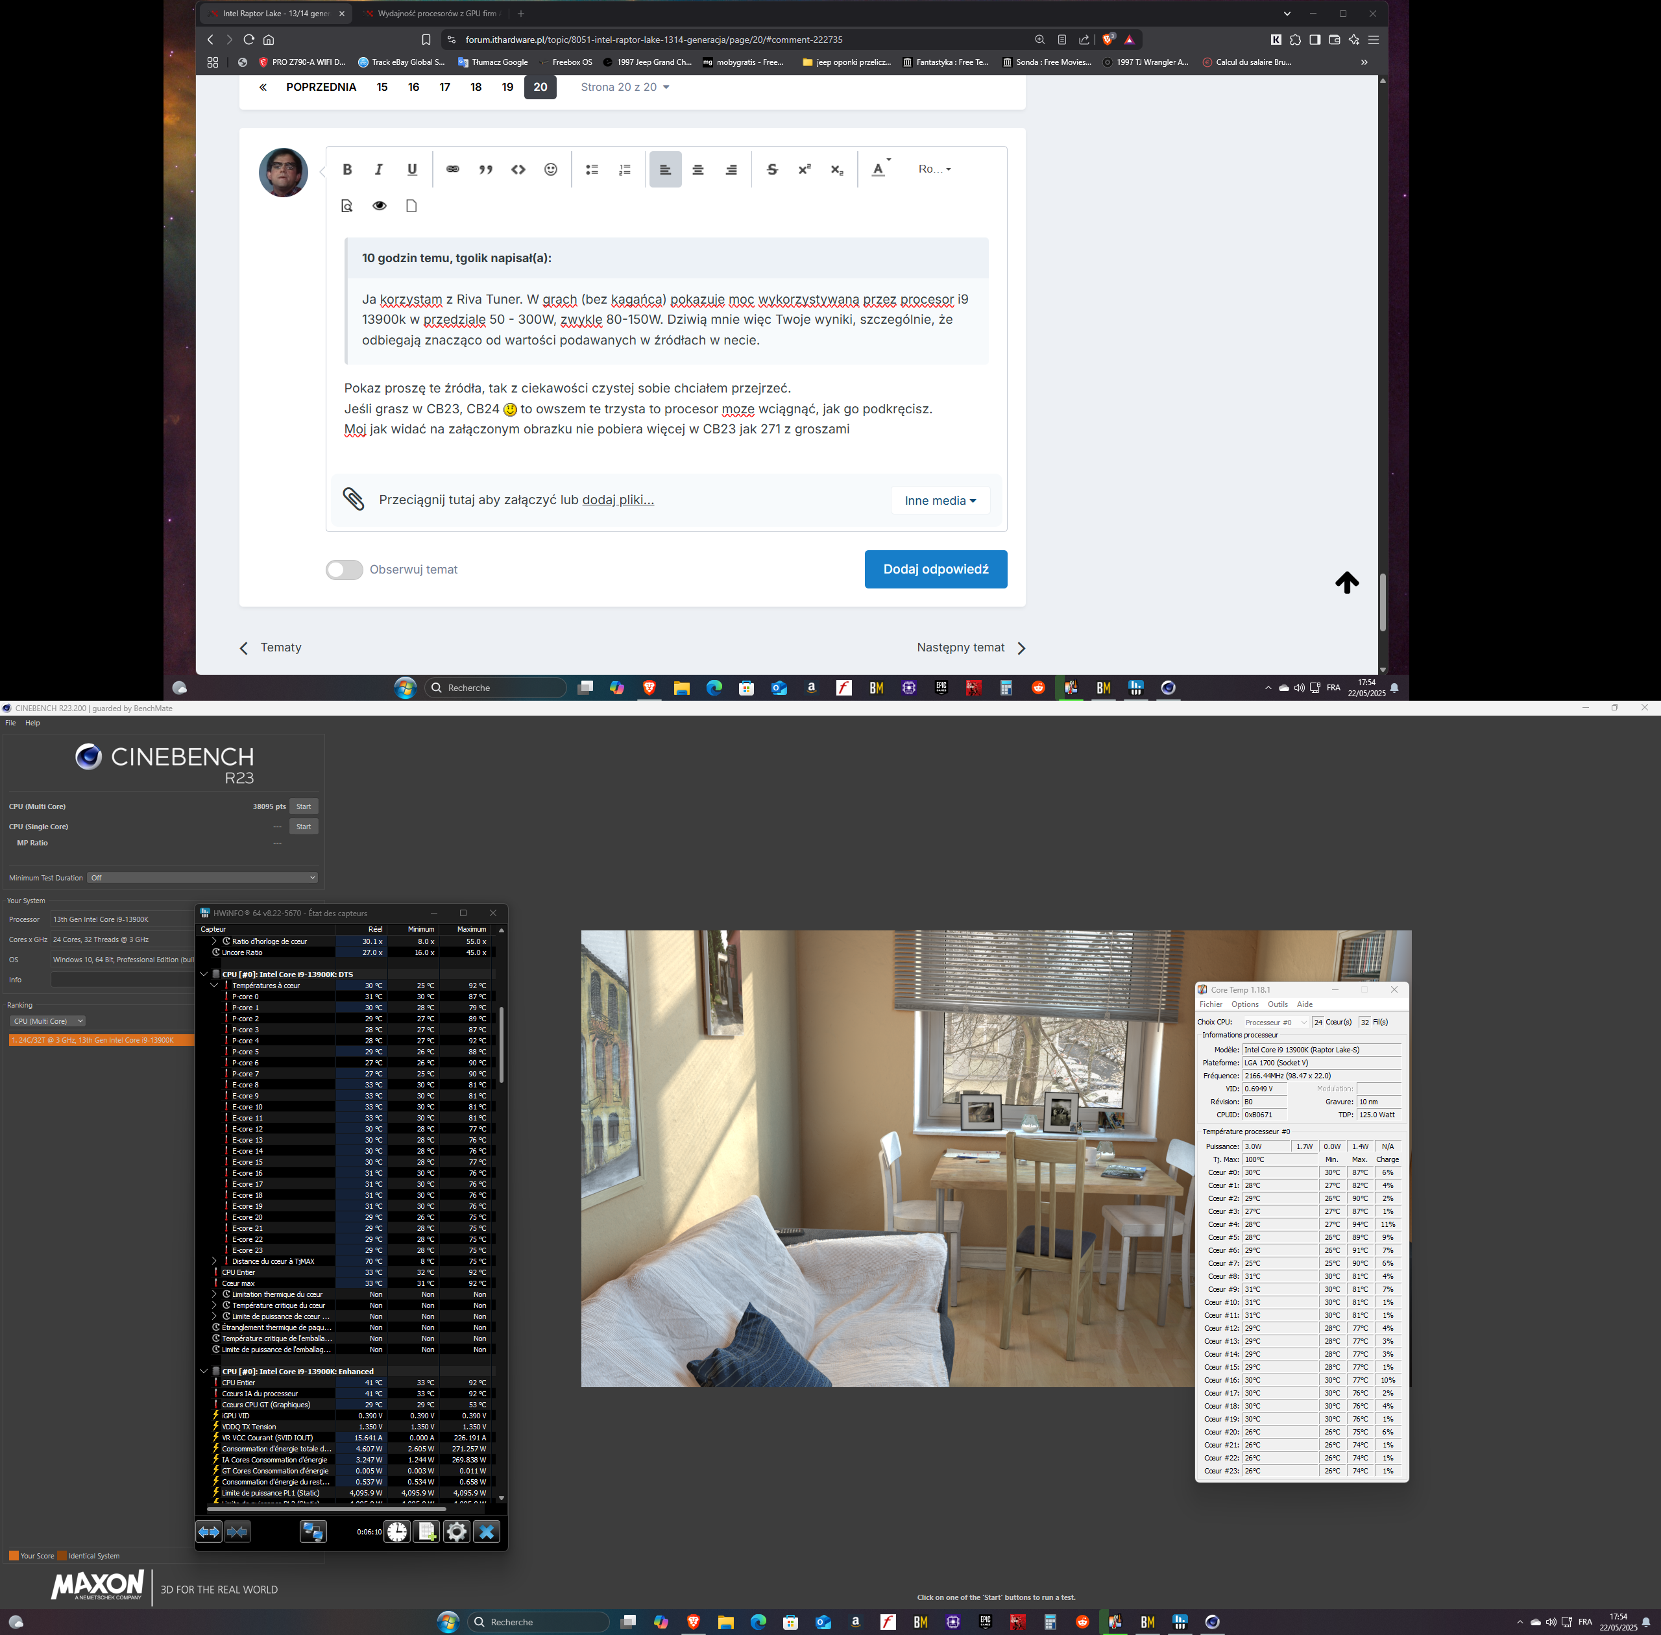Click HWiNFO expand columns arrows icon
This screenshot has width=1661, height=1635.
(x=209, y=1531)
